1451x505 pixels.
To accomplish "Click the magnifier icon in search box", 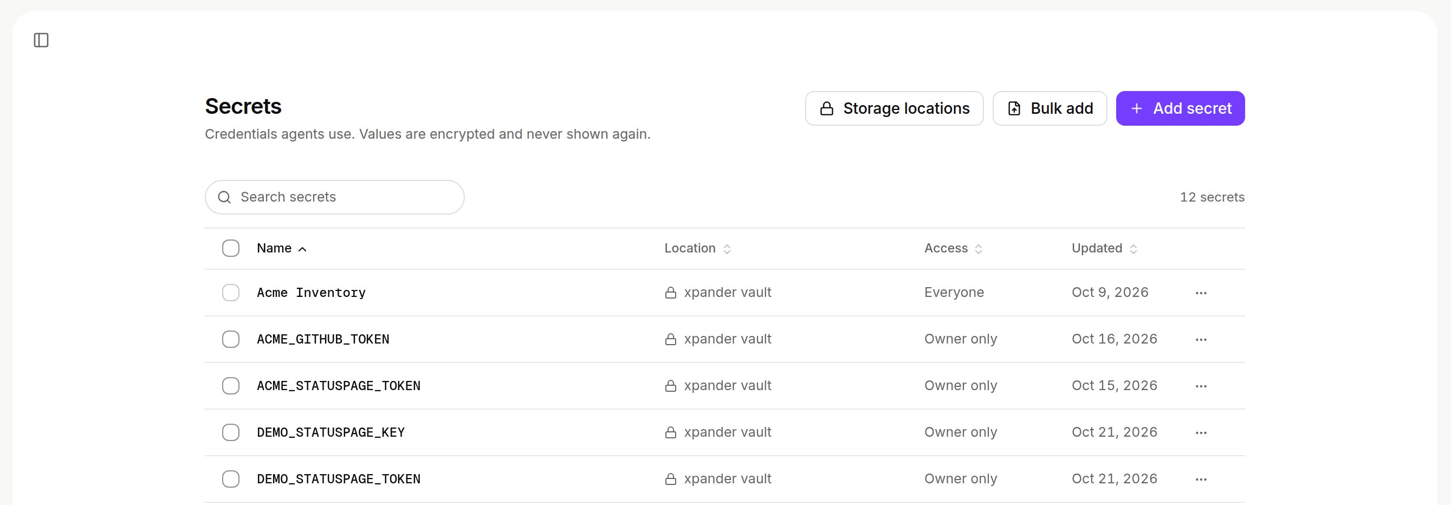I will tap(224, 197).
